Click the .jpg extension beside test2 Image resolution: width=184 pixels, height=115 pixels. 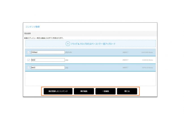pyautogui.click(x=67, y=60)
